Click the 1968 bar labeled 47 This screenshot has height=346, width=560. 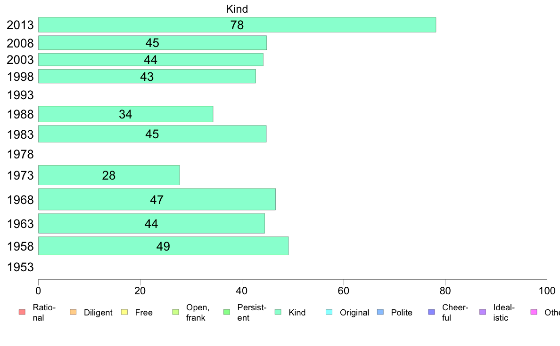(157, 199)
